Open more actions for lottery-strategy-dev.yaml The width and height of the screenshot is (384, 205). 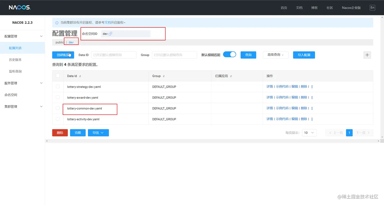312,87
